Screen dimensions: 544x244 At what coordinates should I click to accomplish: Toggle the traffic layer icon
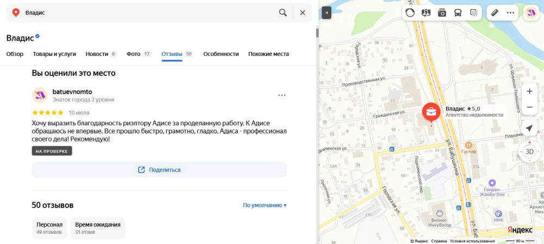click(x=410, y=13)
